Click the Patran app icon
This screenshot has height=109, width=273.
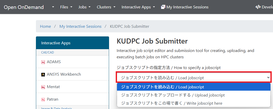[x=43, y=100]
